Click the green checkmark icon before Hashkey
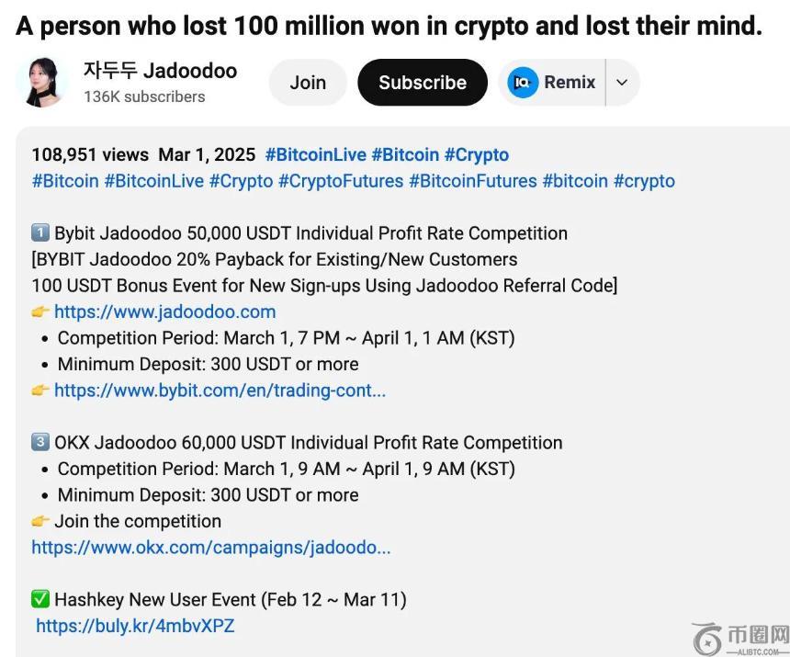The width and height of the screenshot is (790, 657). coord(40,600)
